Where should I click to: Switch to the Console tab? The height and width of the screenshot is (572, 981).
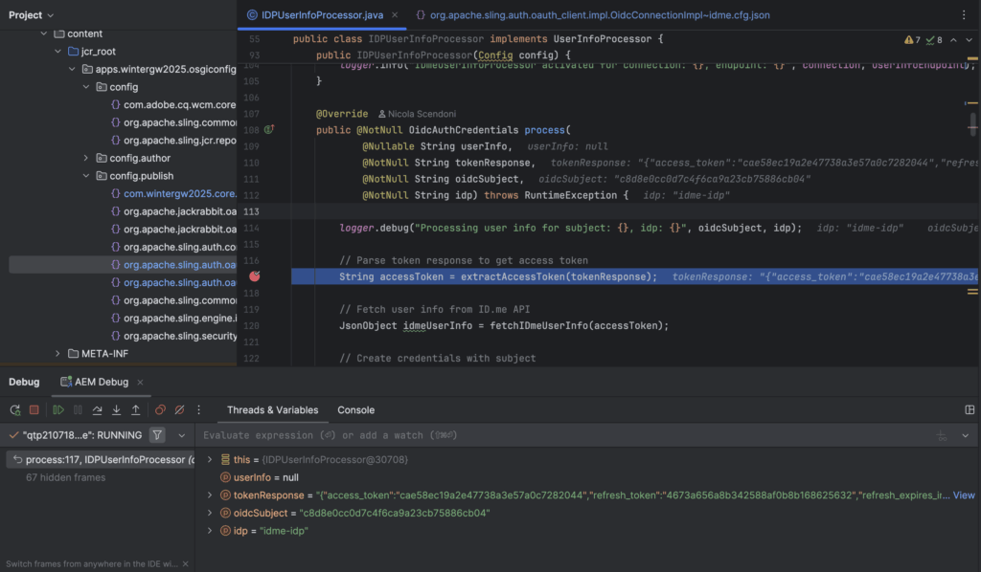click(355, 410)
